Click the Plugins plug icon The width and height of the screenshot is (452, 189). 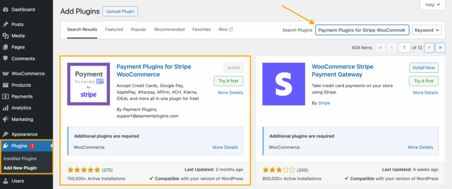click(x=5, y=146)
